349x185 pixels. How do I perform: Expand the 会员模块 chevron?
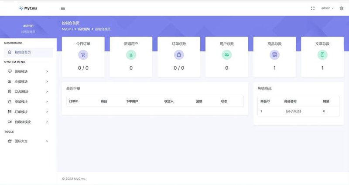(47, 81)
